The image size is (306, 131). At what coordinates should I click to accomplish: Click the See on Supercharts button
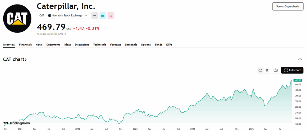coord(287,6)
